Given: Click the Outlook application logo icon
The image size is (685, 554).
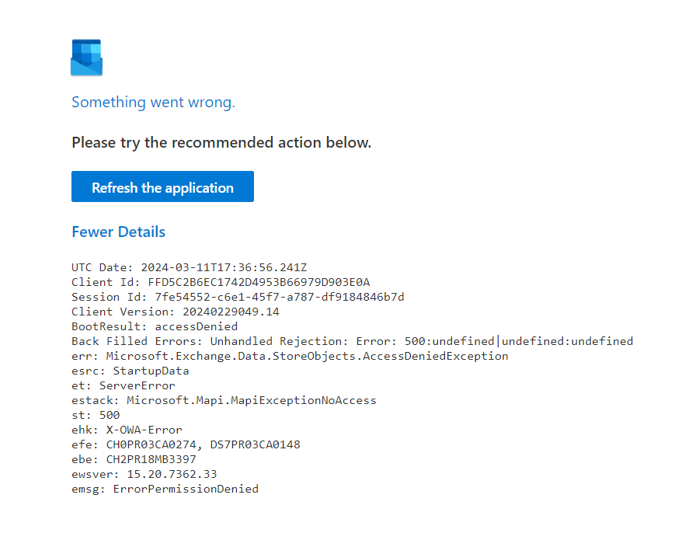Looking at the screenshot, I should point(86,57).
